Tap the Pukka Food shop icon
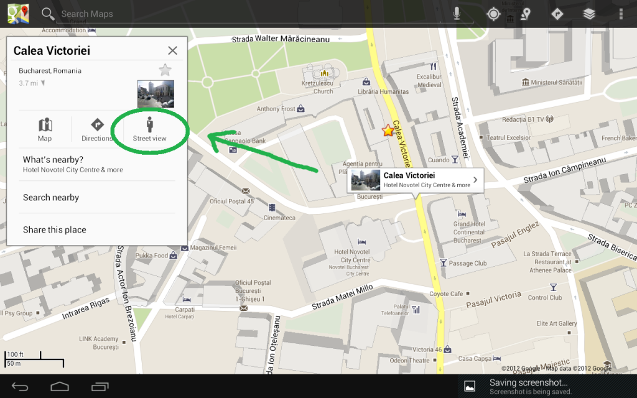637x398 pixels. pos(173,255)
